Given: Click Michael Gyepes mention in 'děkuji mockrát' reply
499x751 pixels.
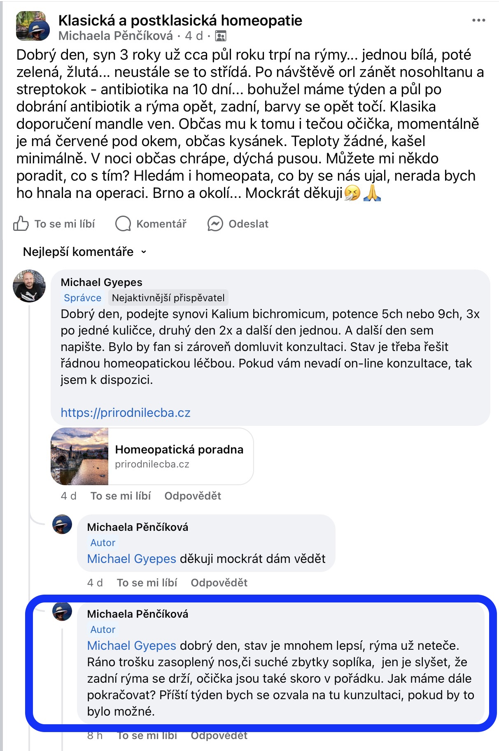Looking at the screenshot, I should (131, 559).
